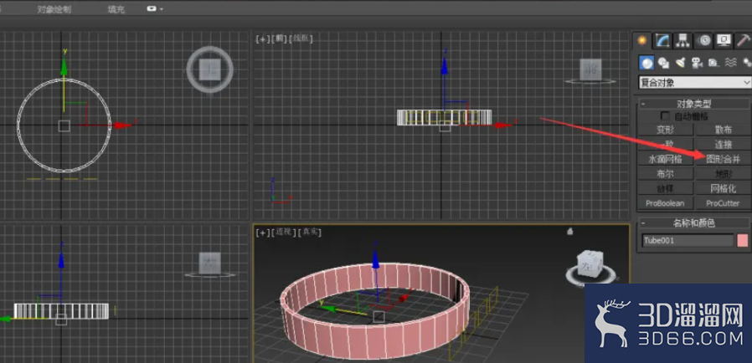Click the 变形 compound object button

(x=665, y=130)
